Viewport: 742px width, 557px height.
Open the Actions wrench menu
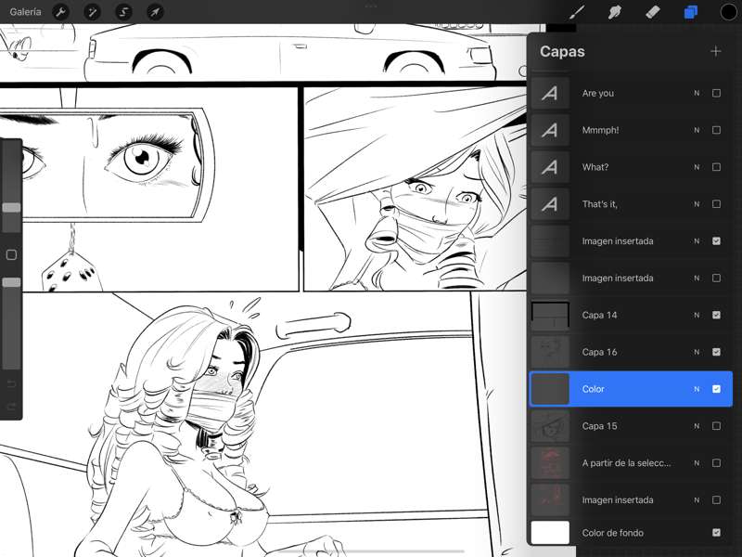[60, 12]
